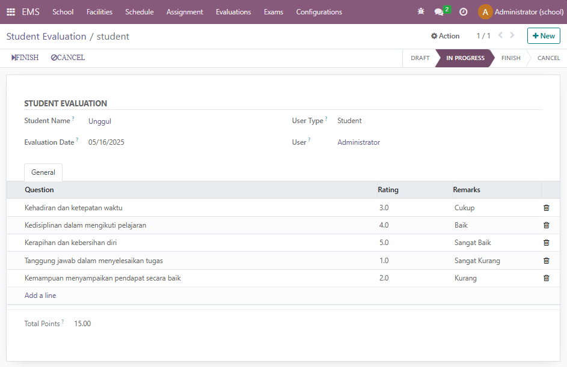Show Student Name help tooltip mark
The height and width of the screenshot is (367, 567).
(73, 118)
